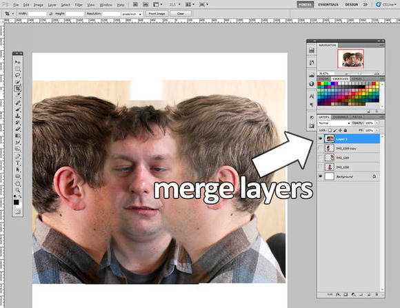
Task: Select the Rectangular Marquee tool
Action: tap(18, 69)
